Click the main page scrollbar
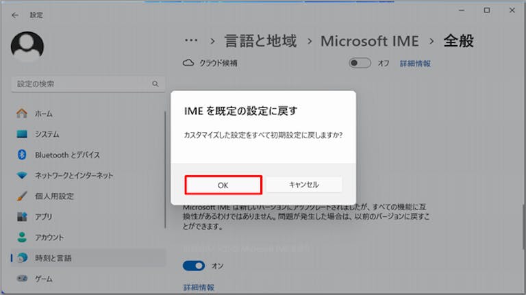This screenshot has height=295, width=526. pos(524,227)
